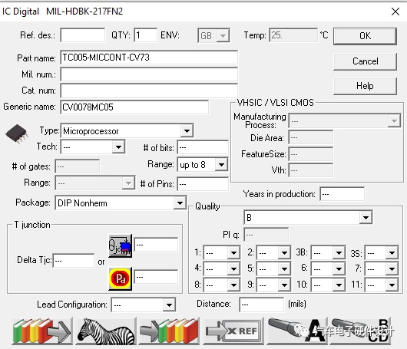
Task: Click the books with right arrow library icon
Action: coord(42,331)
